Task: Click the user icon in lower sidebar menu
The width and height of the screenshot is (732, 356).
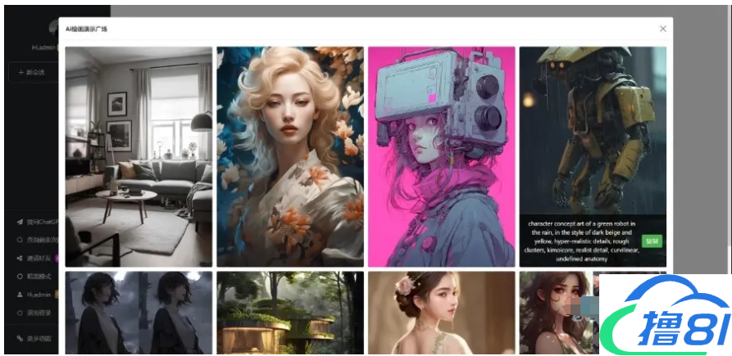Action: (20, 295)
